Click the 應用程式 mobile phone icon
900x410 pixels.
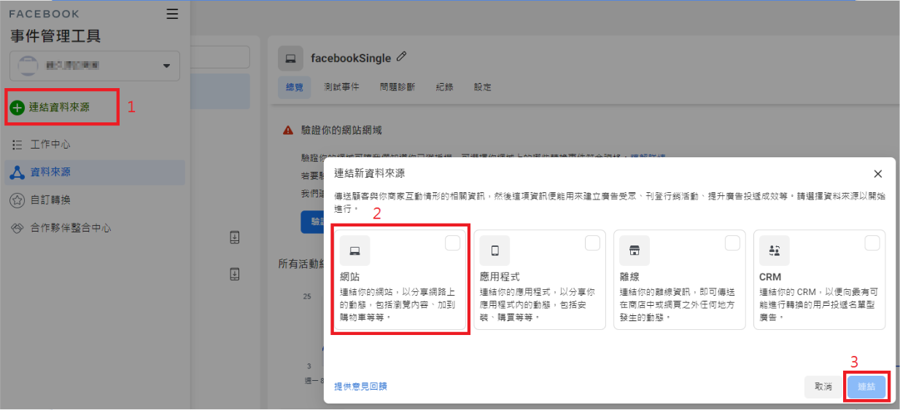(x=494, y=251)
